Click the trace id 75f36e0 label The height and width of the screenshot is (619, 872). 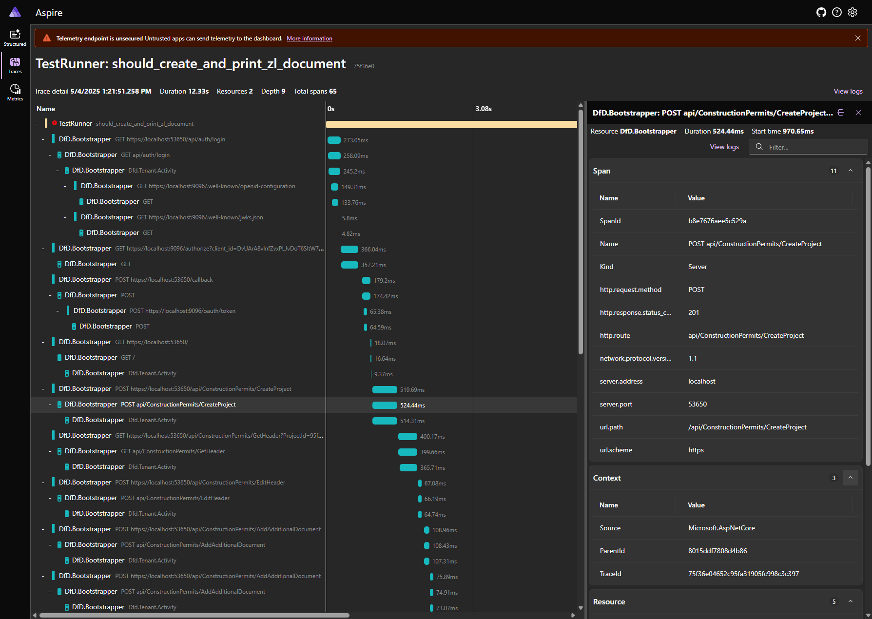coord(364,66)
